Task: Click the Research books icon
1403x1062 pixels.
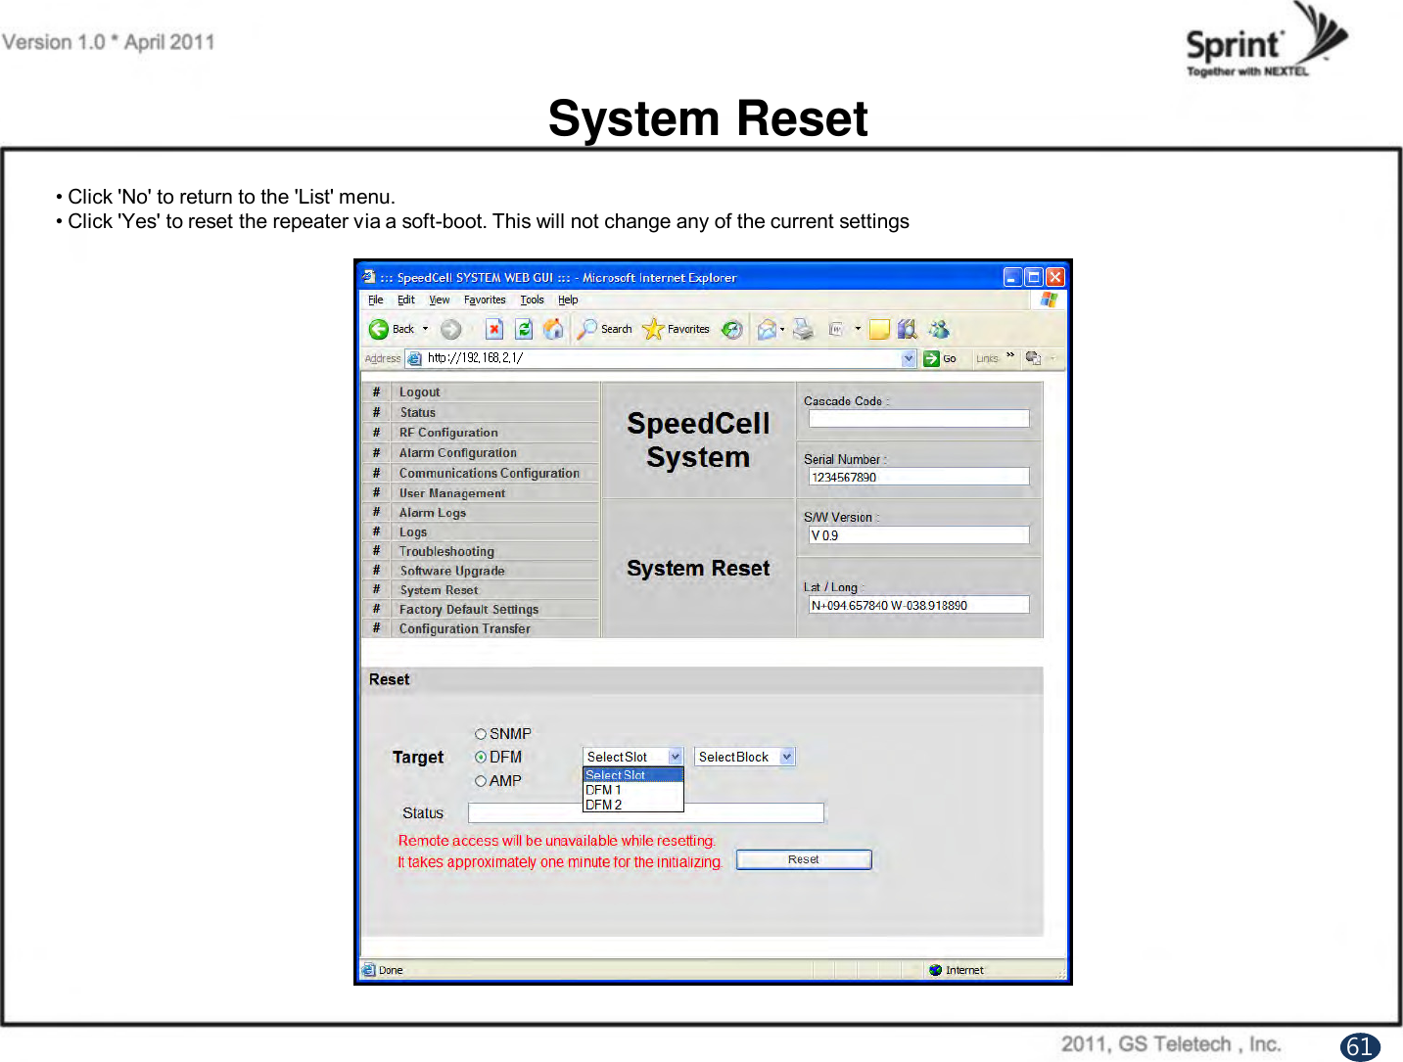Action: [908, 329]
